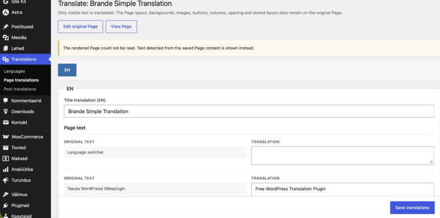Click the Lehed pages icon
Viewport: 440px width, 218px height.
coord(5,48)
